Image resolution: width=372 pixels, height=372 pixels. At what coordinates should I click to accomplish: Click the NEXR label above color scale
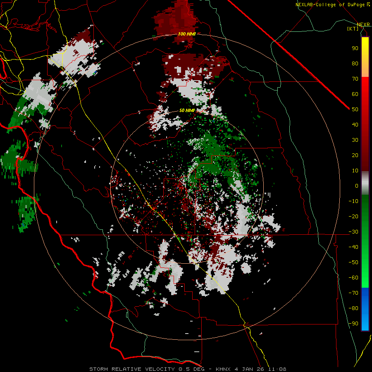coord(363,24)
